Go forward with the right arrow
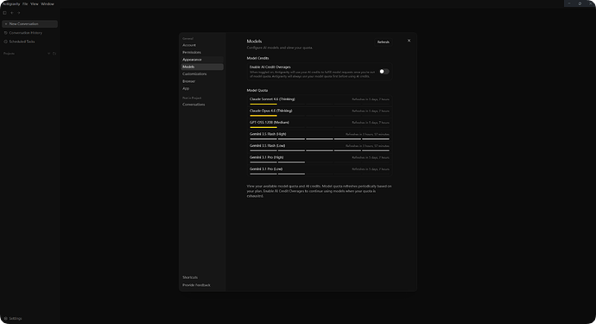This screenshot has width=596, height=324. pyautogui.click(x=19, y=13)
